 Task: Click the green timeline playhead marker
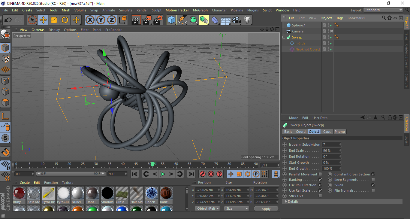tap(152, 164)
